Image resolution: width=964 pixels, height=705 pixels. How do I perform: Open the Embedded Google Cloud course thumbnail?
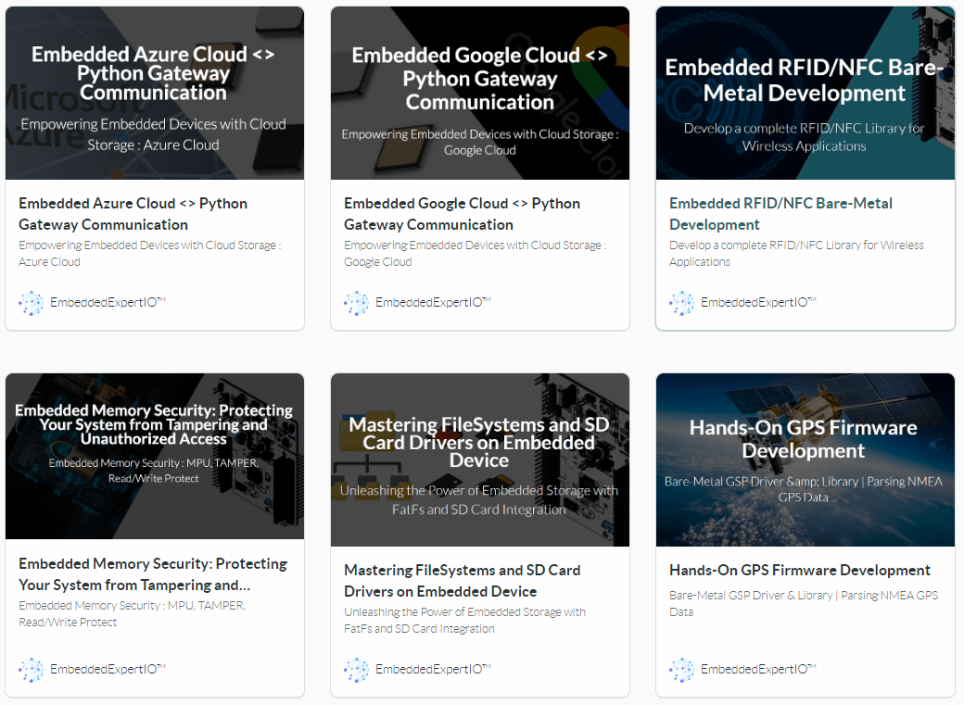tap(480, 93)
